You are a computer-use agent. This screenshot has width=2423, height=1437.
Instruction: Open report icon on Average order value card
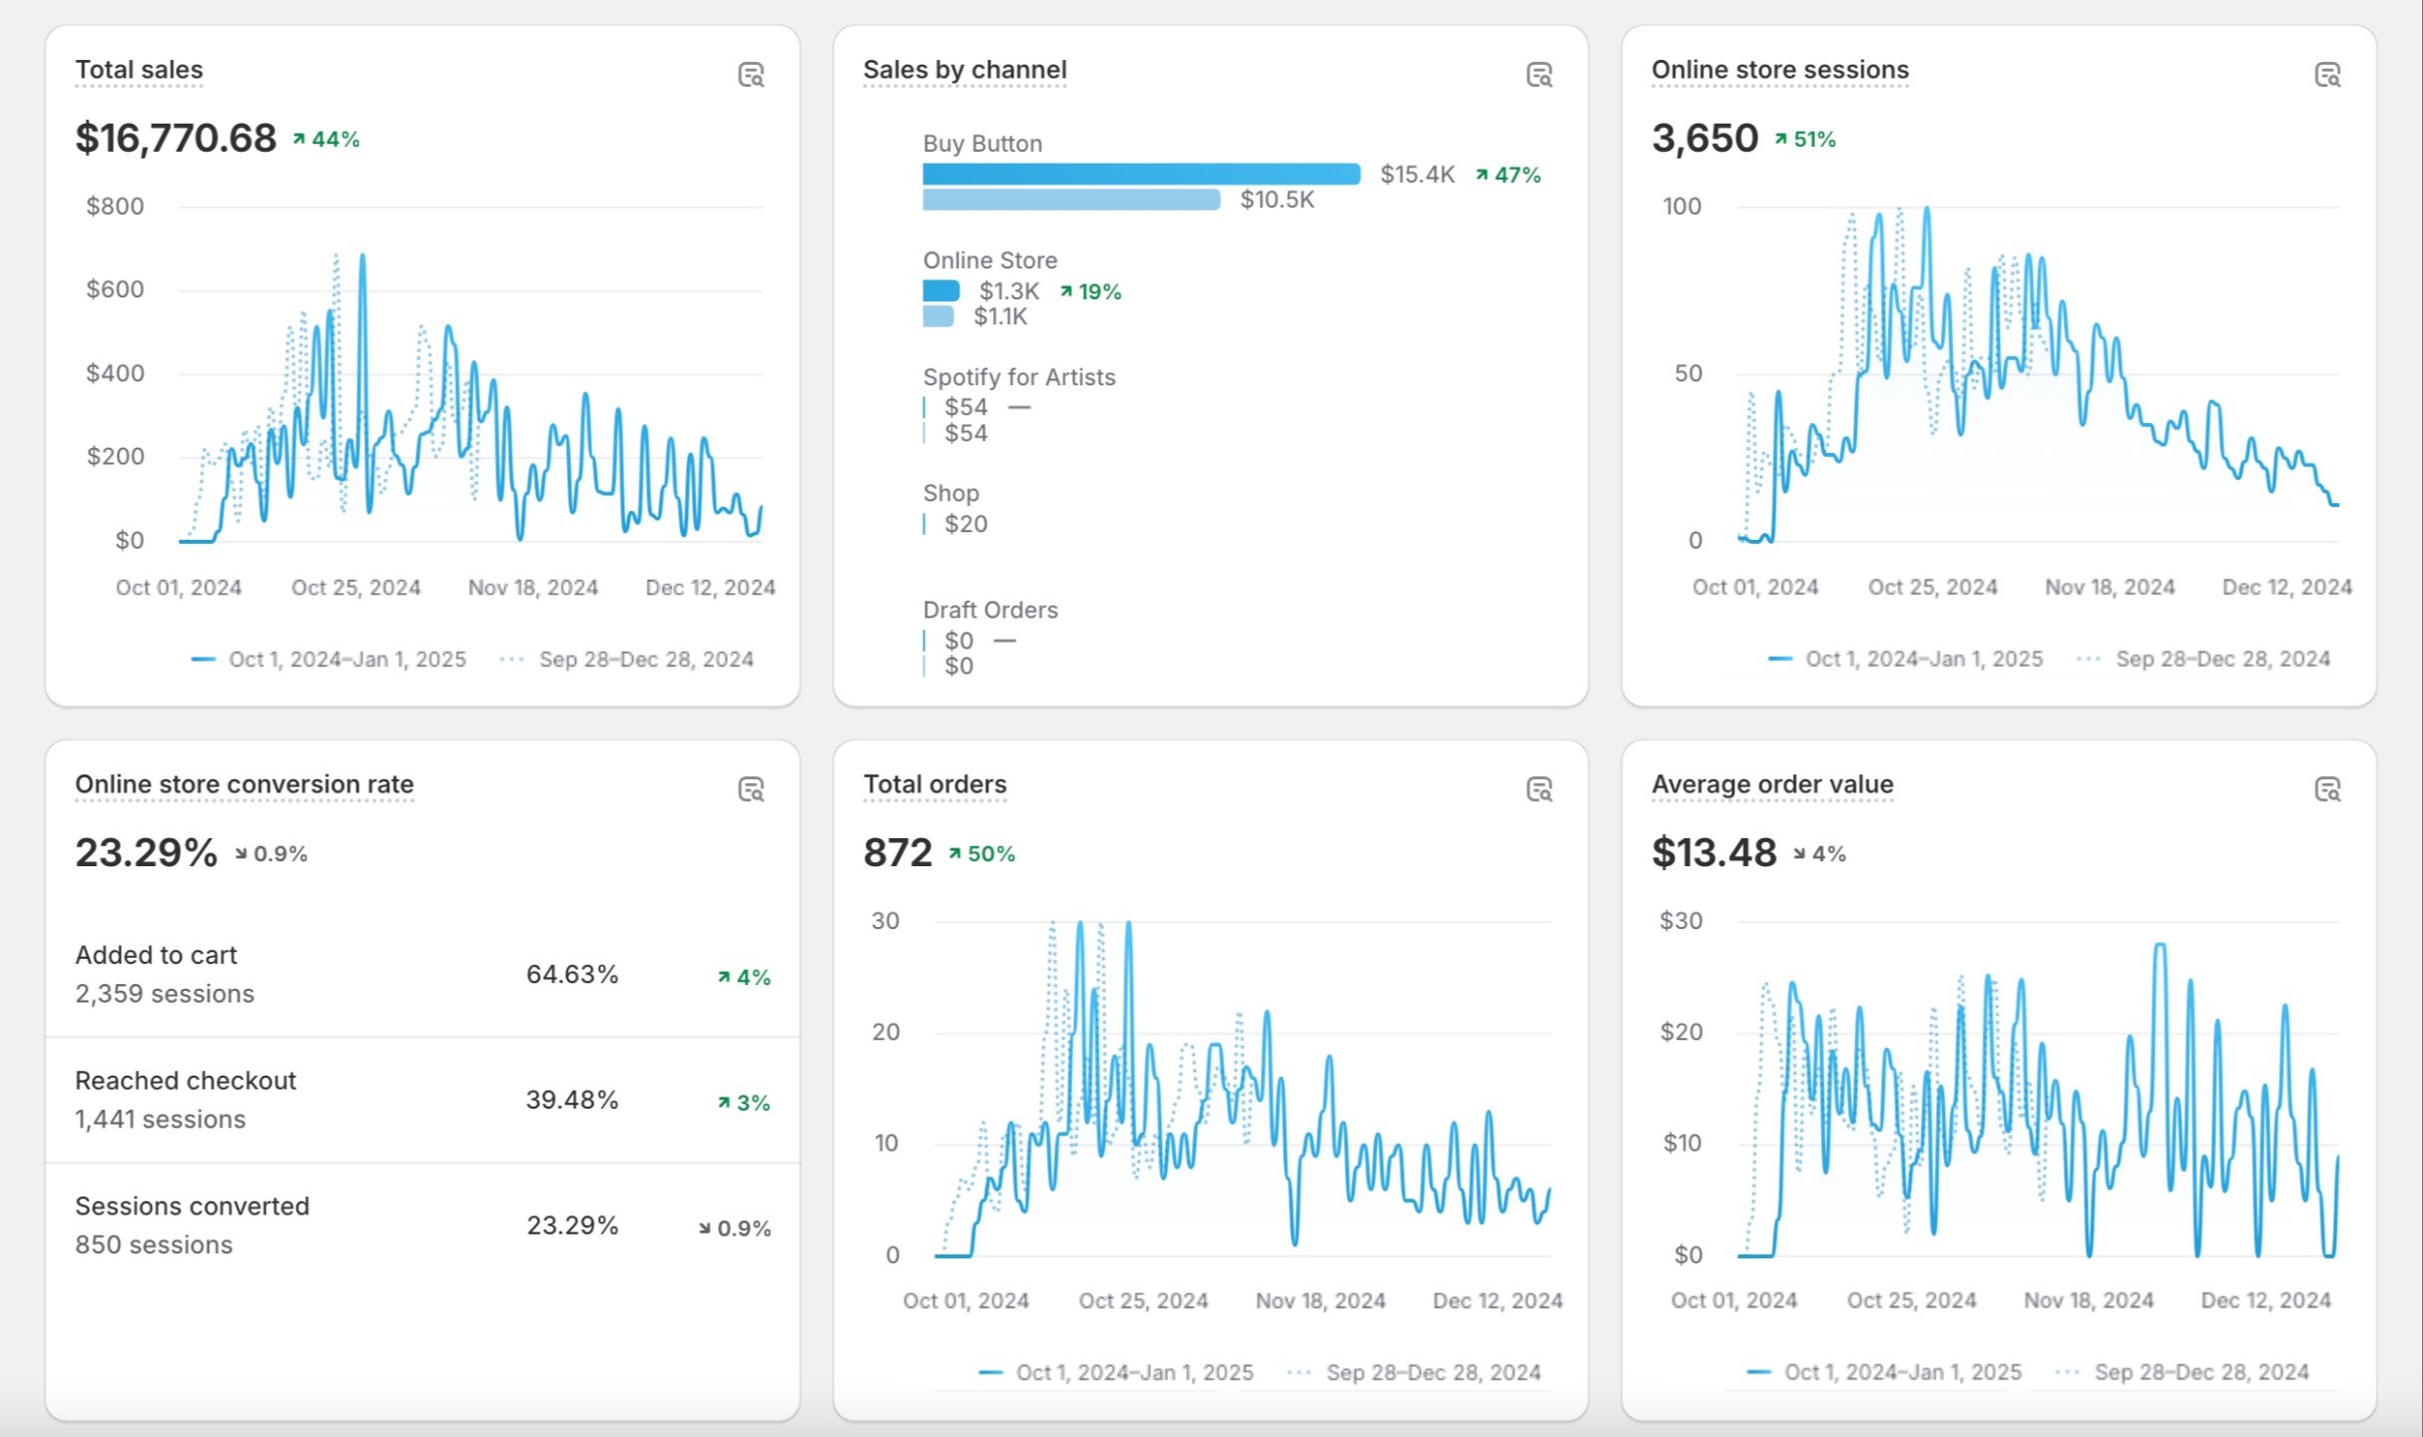tap(2327, 789)
